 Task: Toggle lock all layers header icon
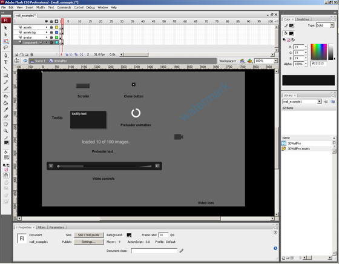point(51,21)
